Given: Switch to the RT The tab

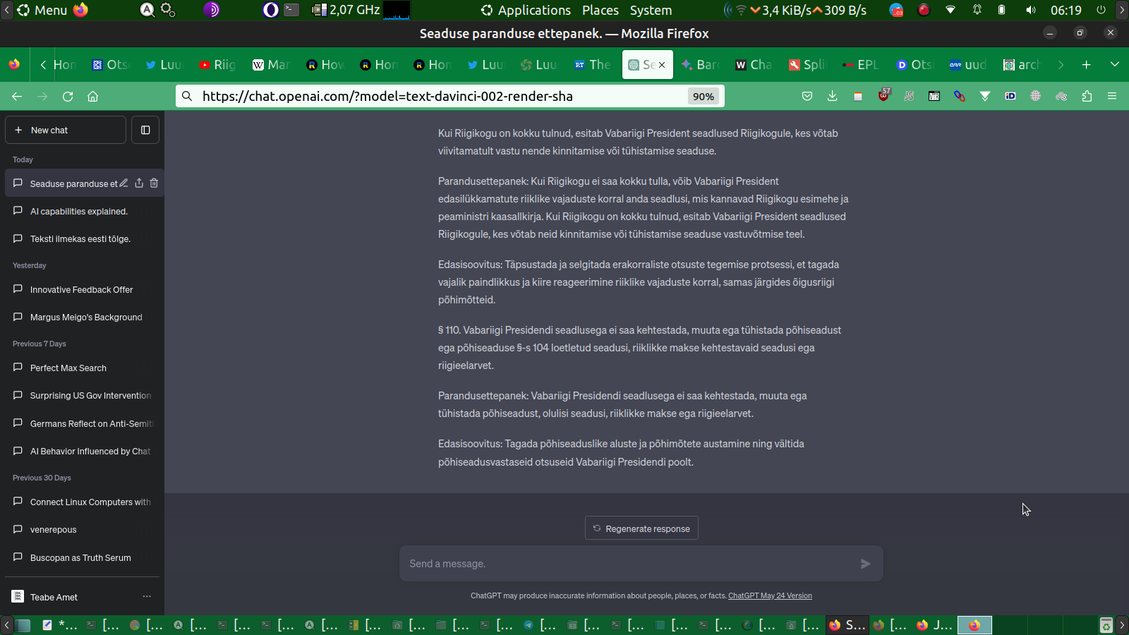Looking at the screenshot, I should tap(593, 64).
